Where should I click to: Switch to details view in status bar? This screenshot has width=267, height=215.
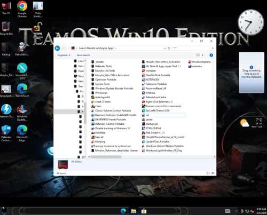[208, 173]
